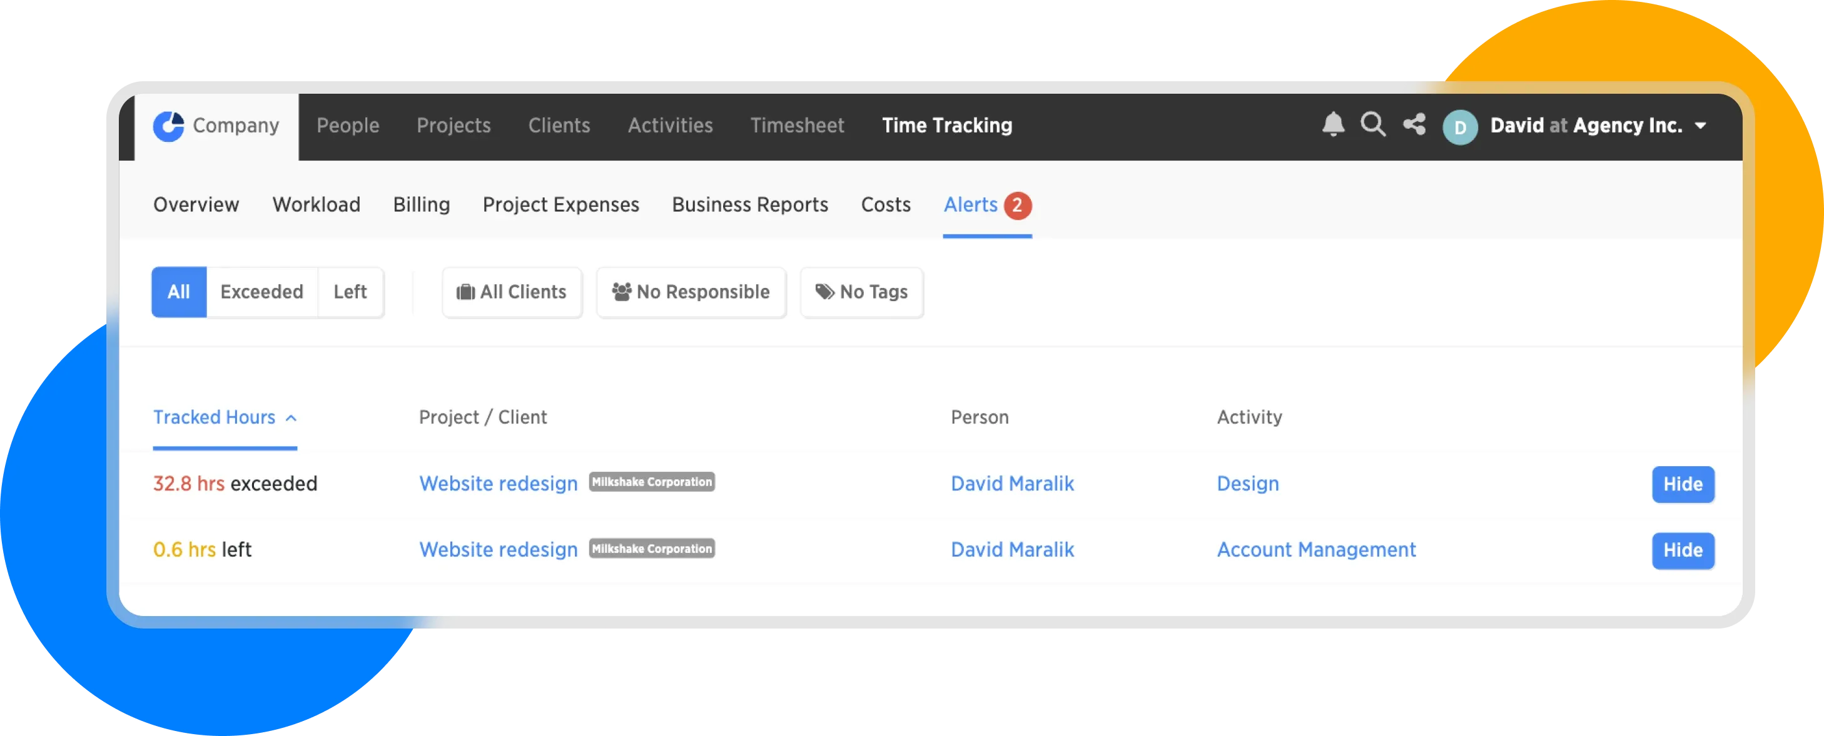Open the No Tags filter dropdown
1824x736 pixels.
(x=862, y=292)
